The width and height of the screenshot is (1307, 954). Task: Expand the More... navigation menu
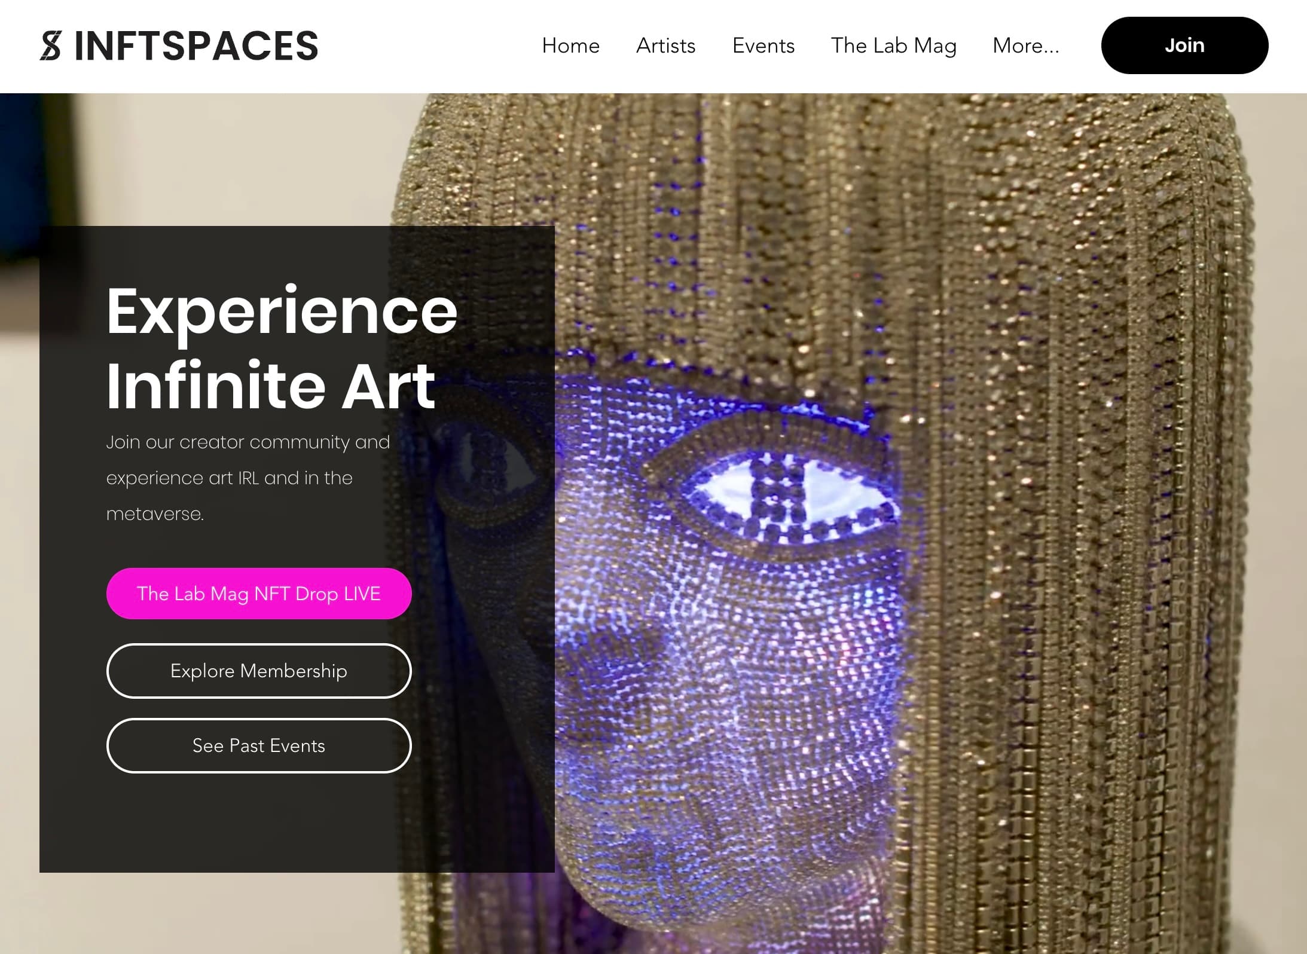(1026, 45)
